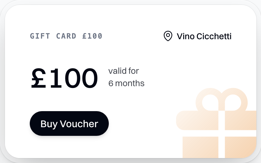This screenshot has width=261, height=163.
Task: Click the digits "100" in the large price
Action: tap(74, 78)
